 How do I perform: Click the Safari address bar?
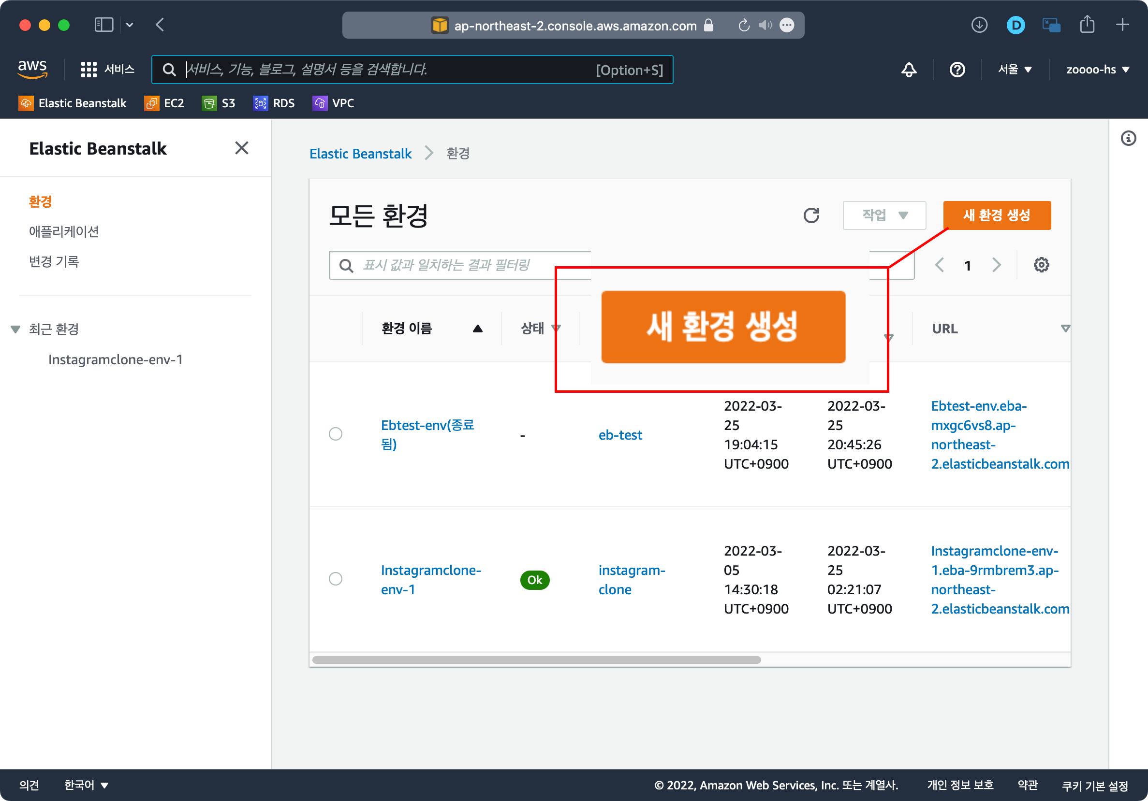573,25
